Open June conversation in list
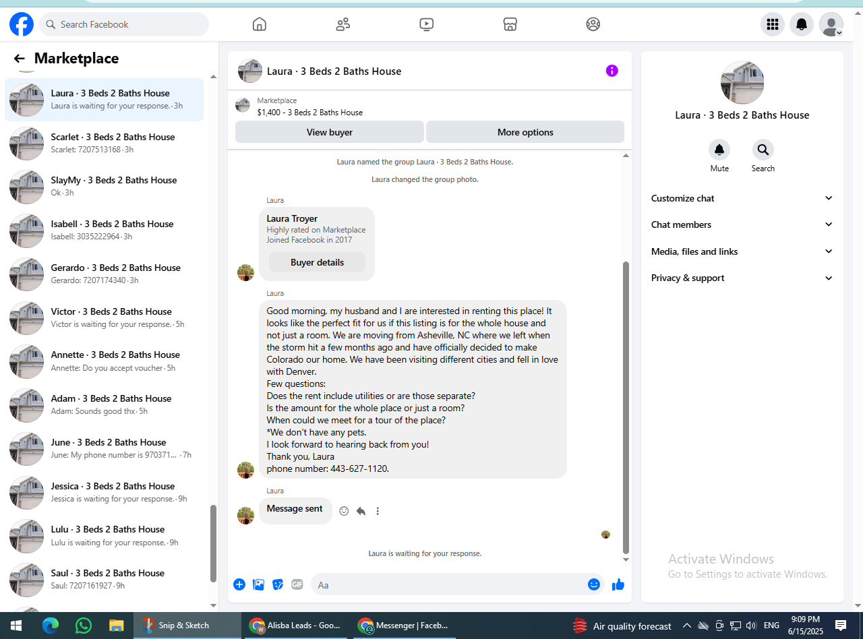863x639 pixels. (x=105, y=448)
